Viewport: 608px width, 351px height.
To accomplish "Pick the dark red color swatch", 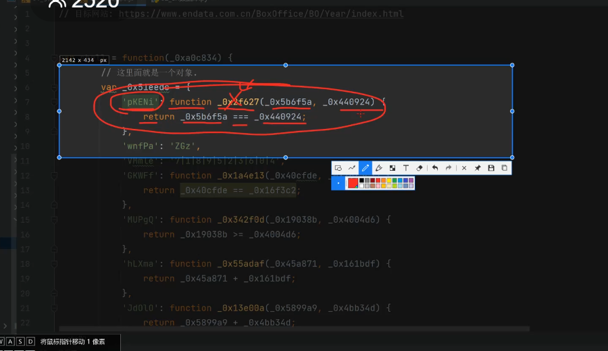I will click(x=373, y=180).
